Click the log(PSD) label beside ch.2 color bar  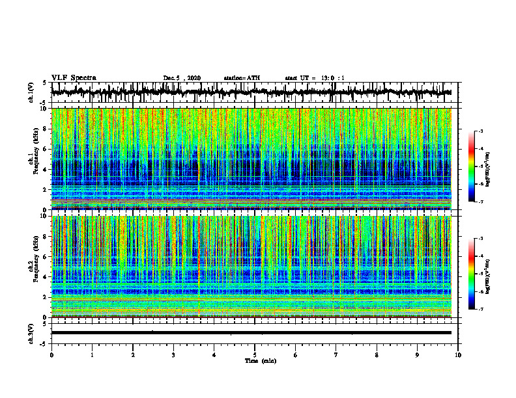[489, 276]
